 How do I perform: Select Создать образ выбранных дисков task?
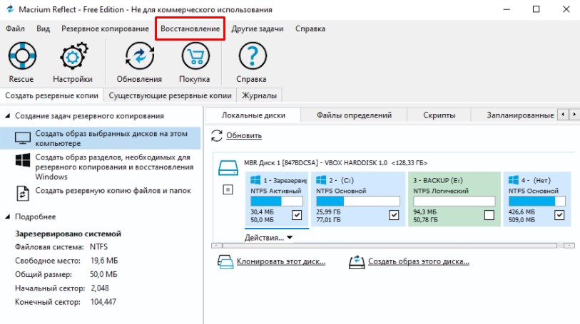coord(101,138)
